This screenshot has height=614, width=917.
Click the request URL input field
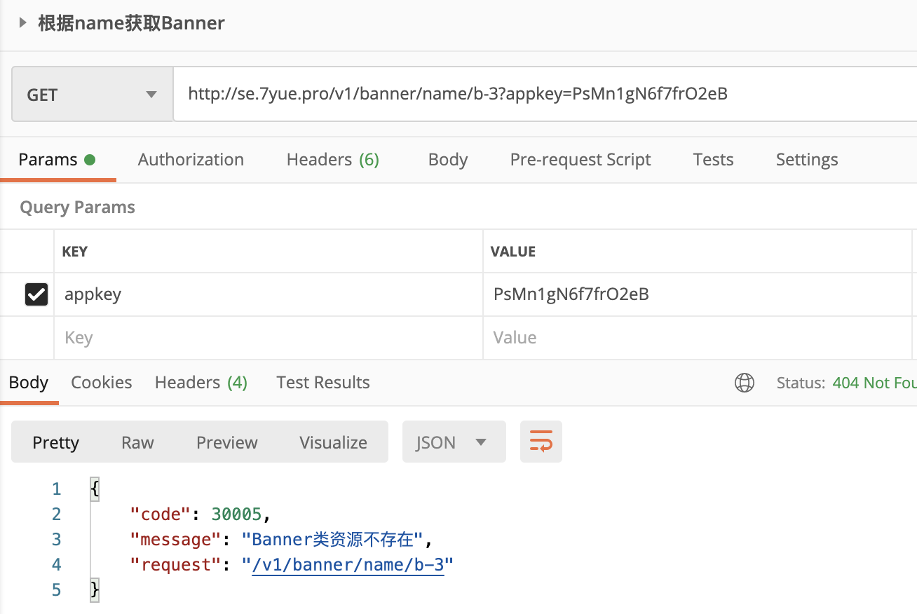545,94
